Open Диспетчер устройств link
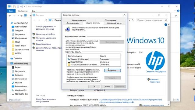 [45, 34]
